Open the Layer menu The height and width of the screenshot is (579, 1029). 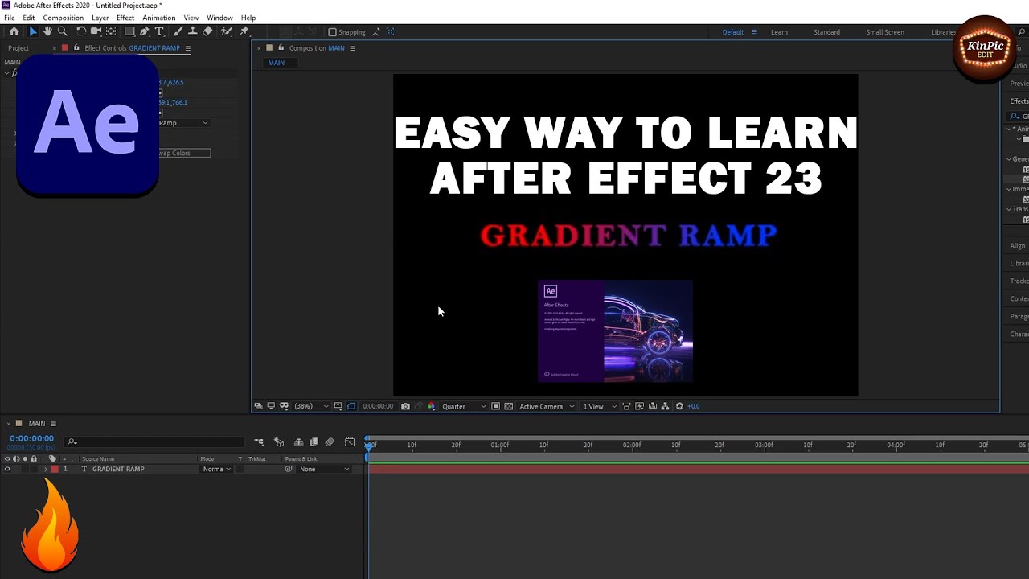[x=100, y=18]
